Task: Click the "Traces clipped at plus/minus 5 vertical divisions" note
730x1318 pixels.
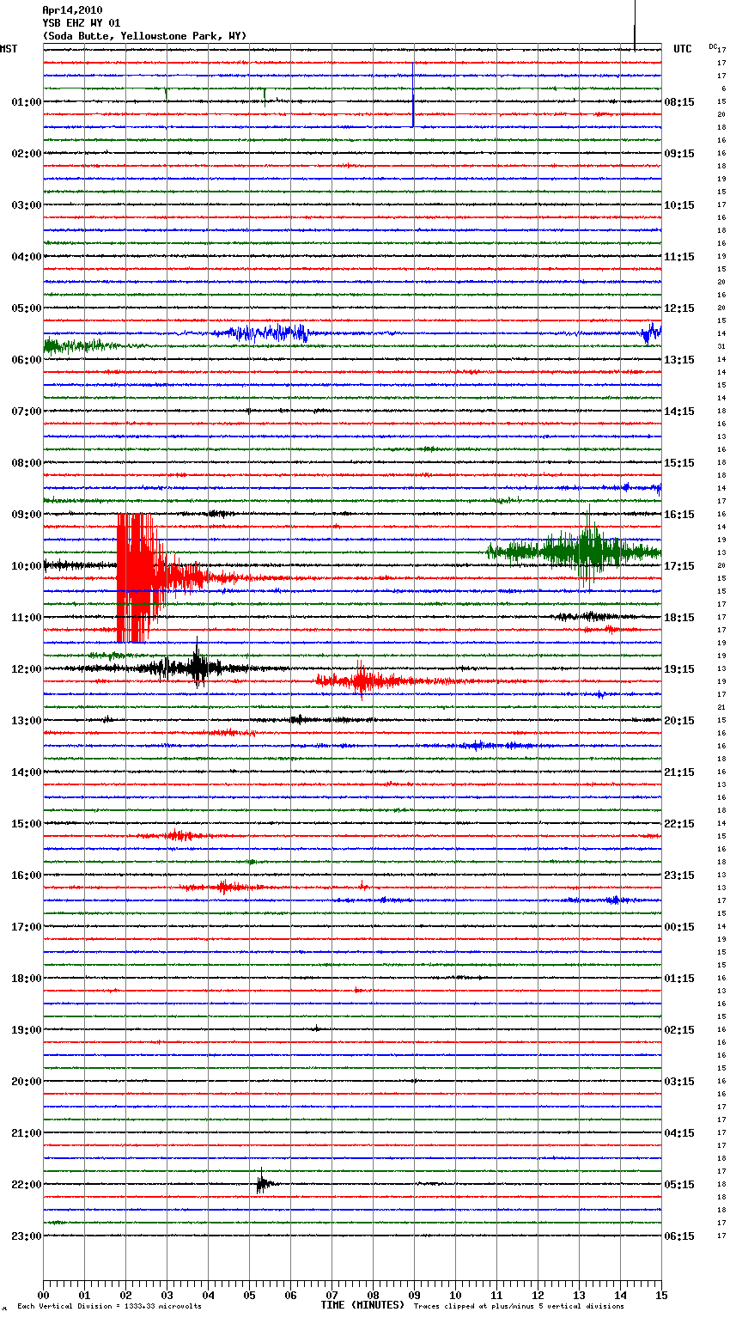Action: tap(519, 1307)
